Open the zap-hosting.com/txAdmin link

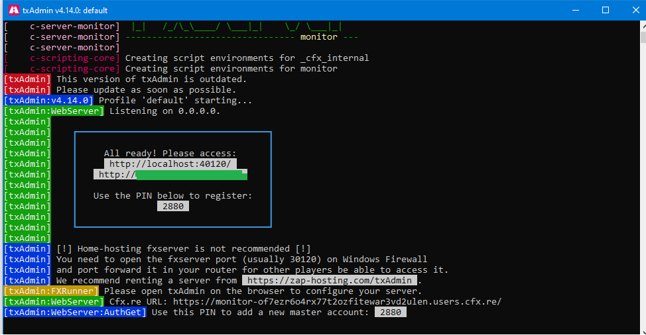point(330,280)
